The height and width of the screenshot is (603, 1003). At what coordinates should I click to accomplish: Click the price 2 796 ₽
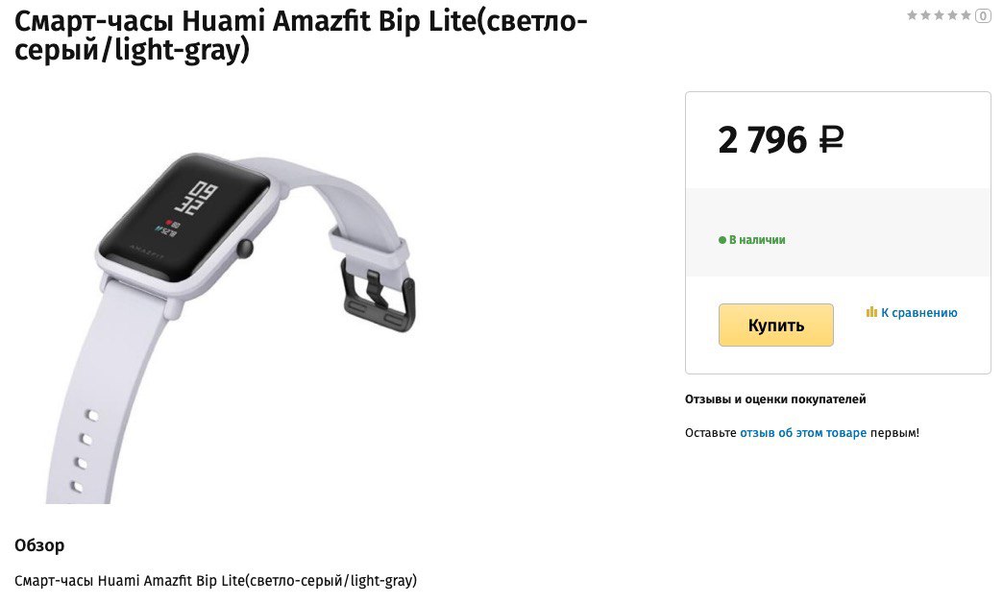(781, 140)
